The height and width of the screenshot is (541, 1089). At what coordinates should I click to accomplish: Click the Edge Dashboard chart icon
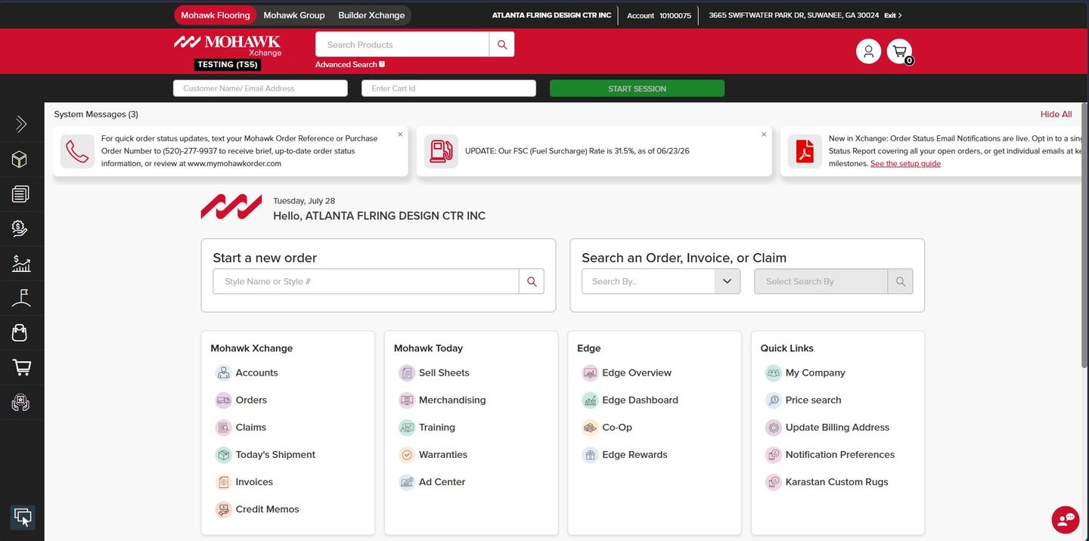click(x=590, y=400)
